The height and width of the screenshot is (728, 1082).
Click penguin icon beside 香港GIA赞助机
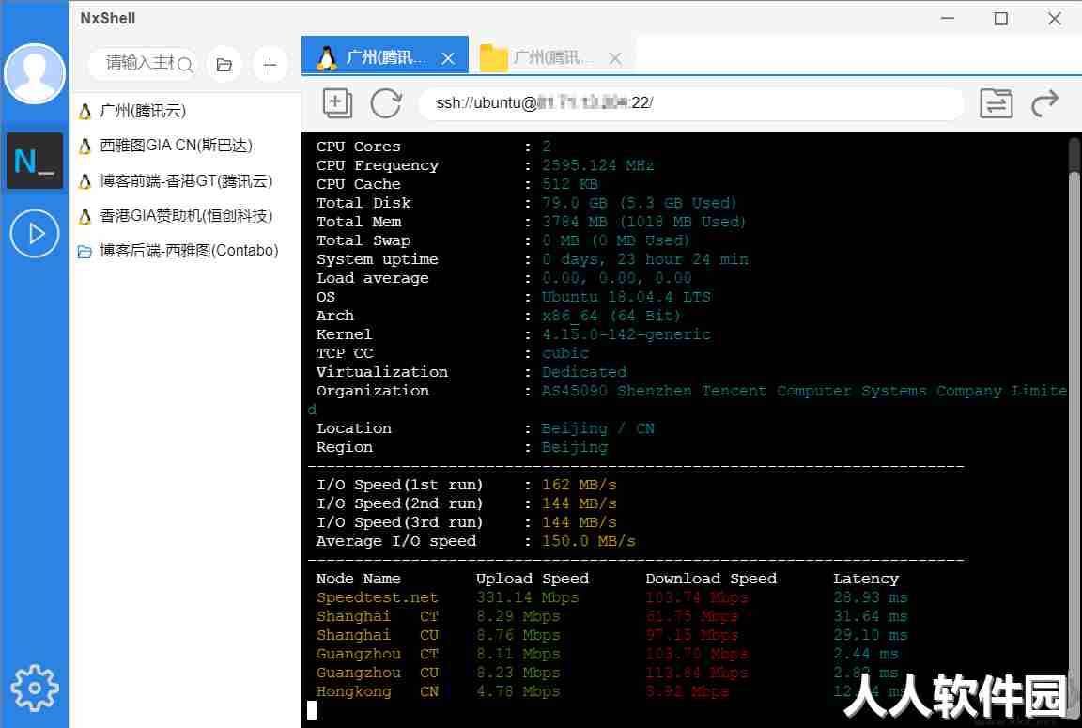(x=85, y=217)
